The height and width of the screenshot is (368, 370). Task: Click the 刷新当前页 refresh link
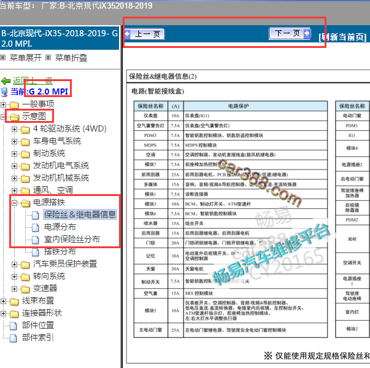coord(342,37)
